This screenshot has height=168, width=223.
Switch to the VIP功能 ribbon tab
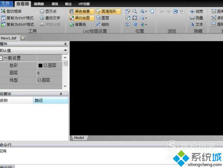click(84, 4)
